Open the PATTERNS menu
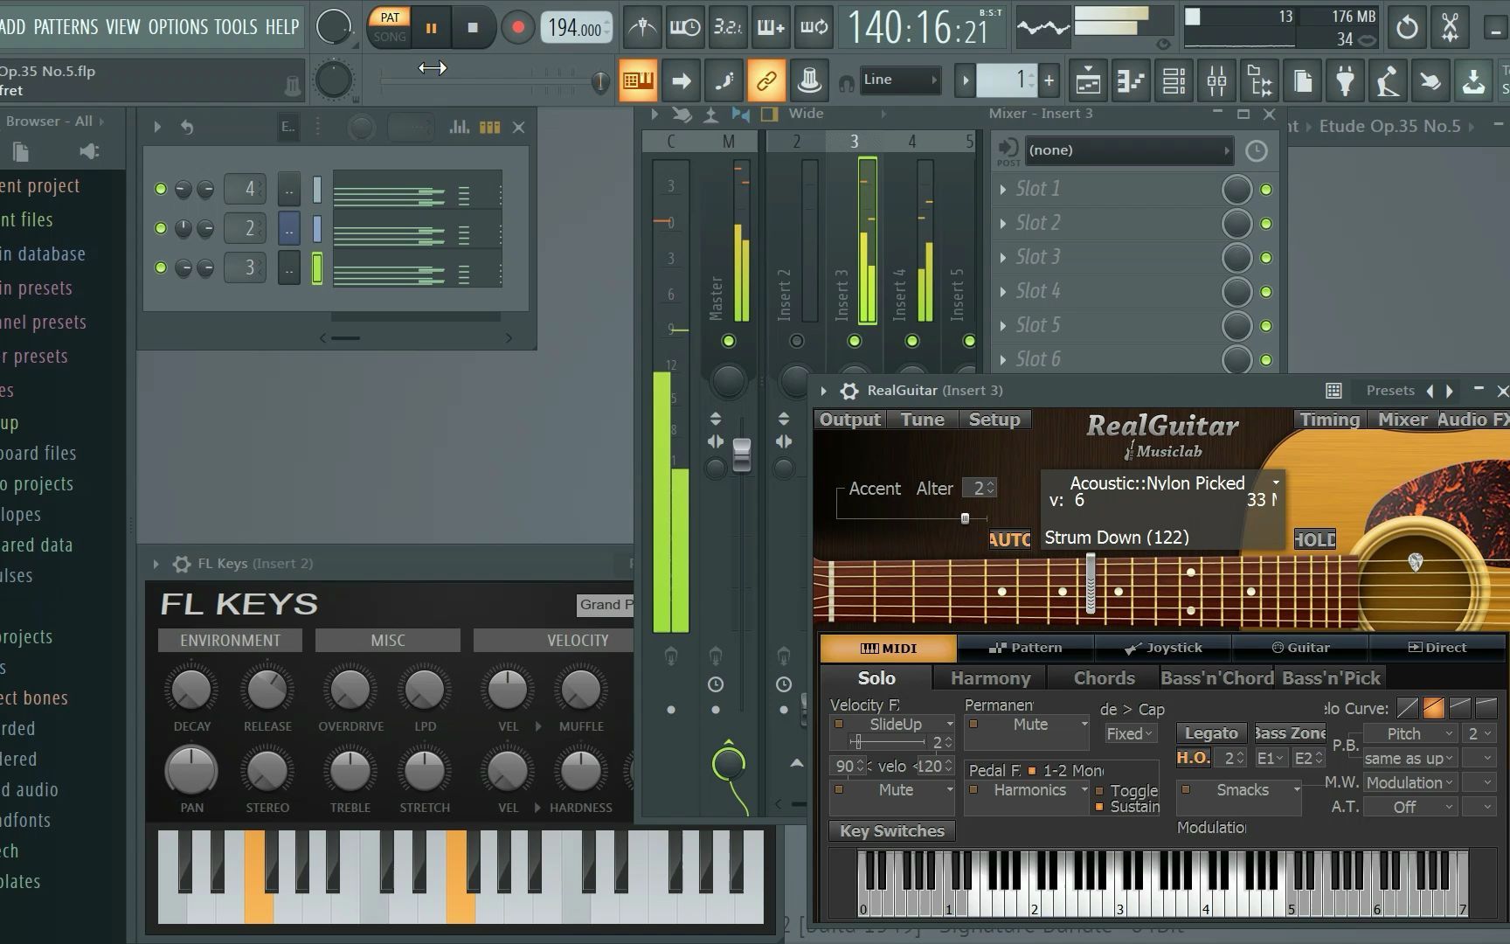 click(x=66, y=27)
